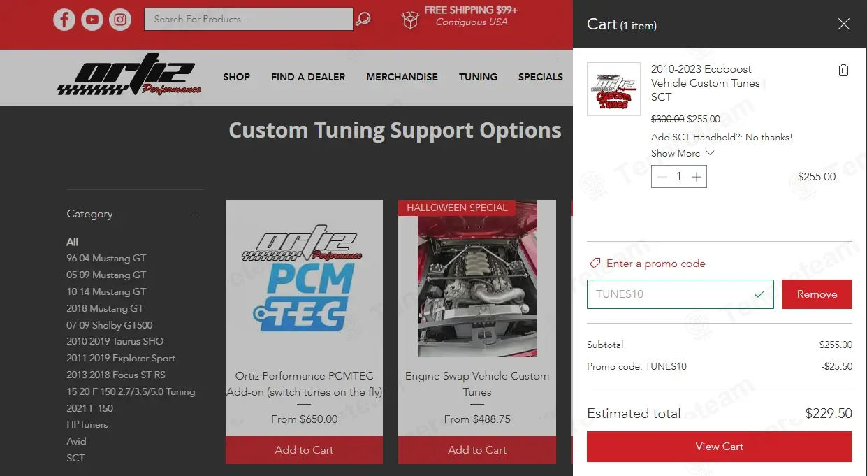Collapse the Category filter section
The image size is (867, 476).
click(196, 215)
